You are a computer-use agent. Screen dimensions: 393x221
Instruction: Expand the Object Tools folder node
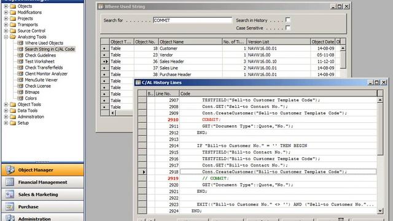6,104
